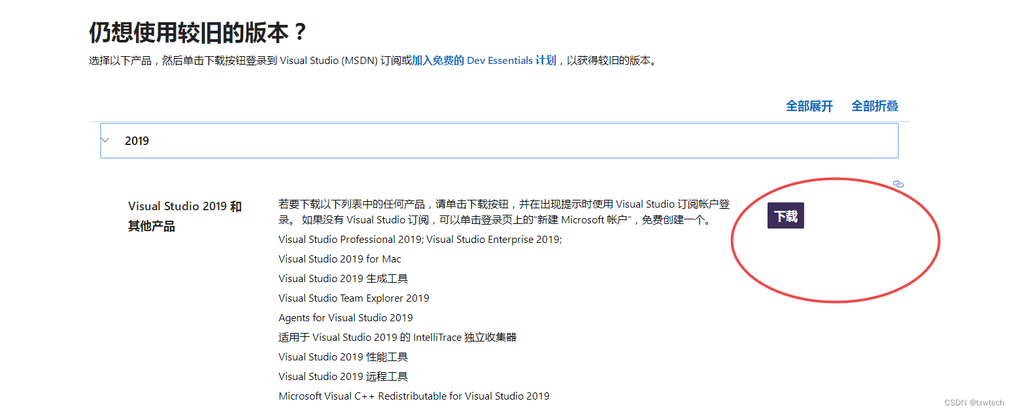The image size is (1014, 412).
Task: Select the IntelliTrace 独立收集器 link
Action: click(x=397, y=337)
